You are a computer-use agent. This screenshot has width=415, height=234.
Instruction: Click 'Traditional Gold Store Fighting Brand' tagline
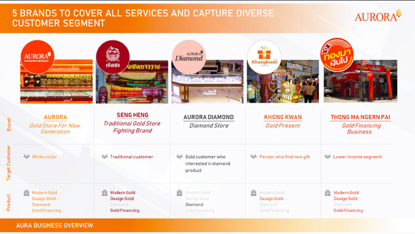pyautogui.click(x=132, y=127)
